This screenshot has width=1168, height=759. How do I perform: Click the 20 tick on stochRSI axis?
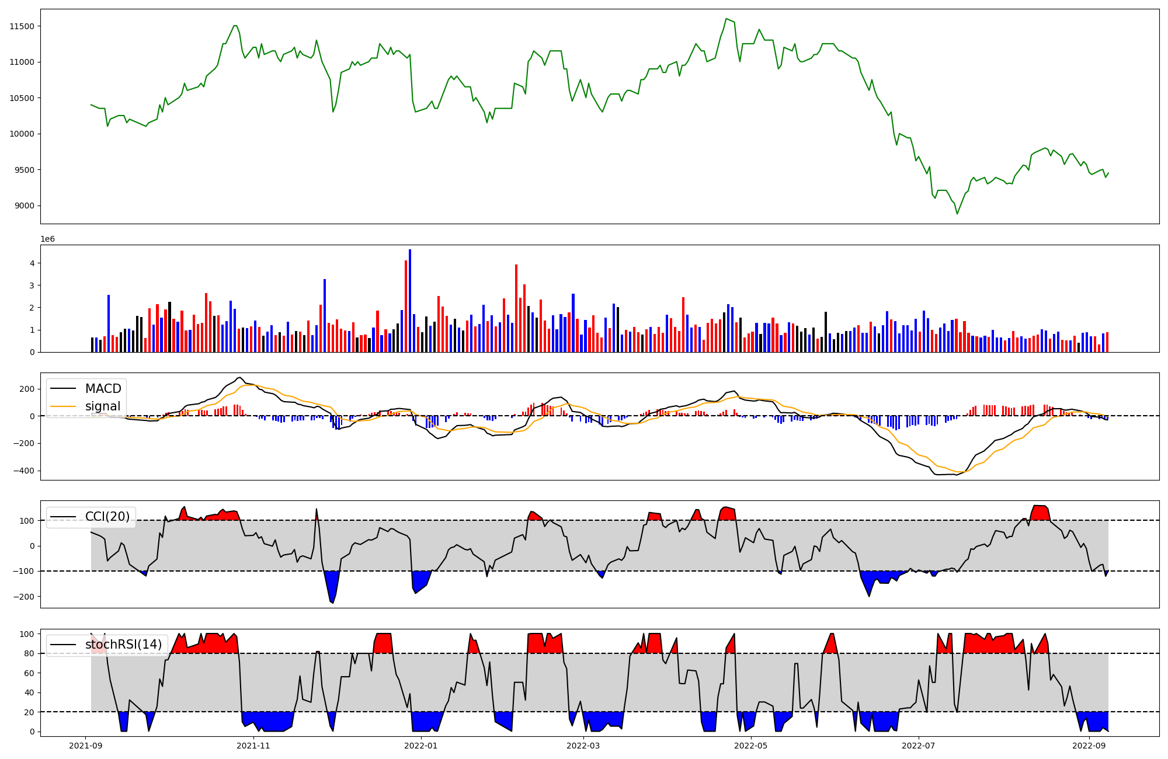[x=30, y=712]
